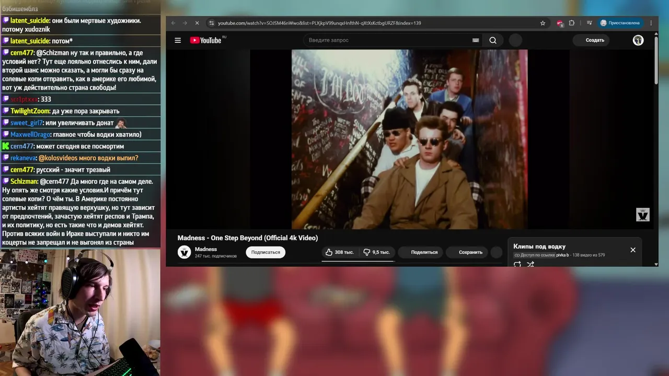Click the Madness channel watermark in the player
This screenshot has height=376, width=669.
pos(643,214)
